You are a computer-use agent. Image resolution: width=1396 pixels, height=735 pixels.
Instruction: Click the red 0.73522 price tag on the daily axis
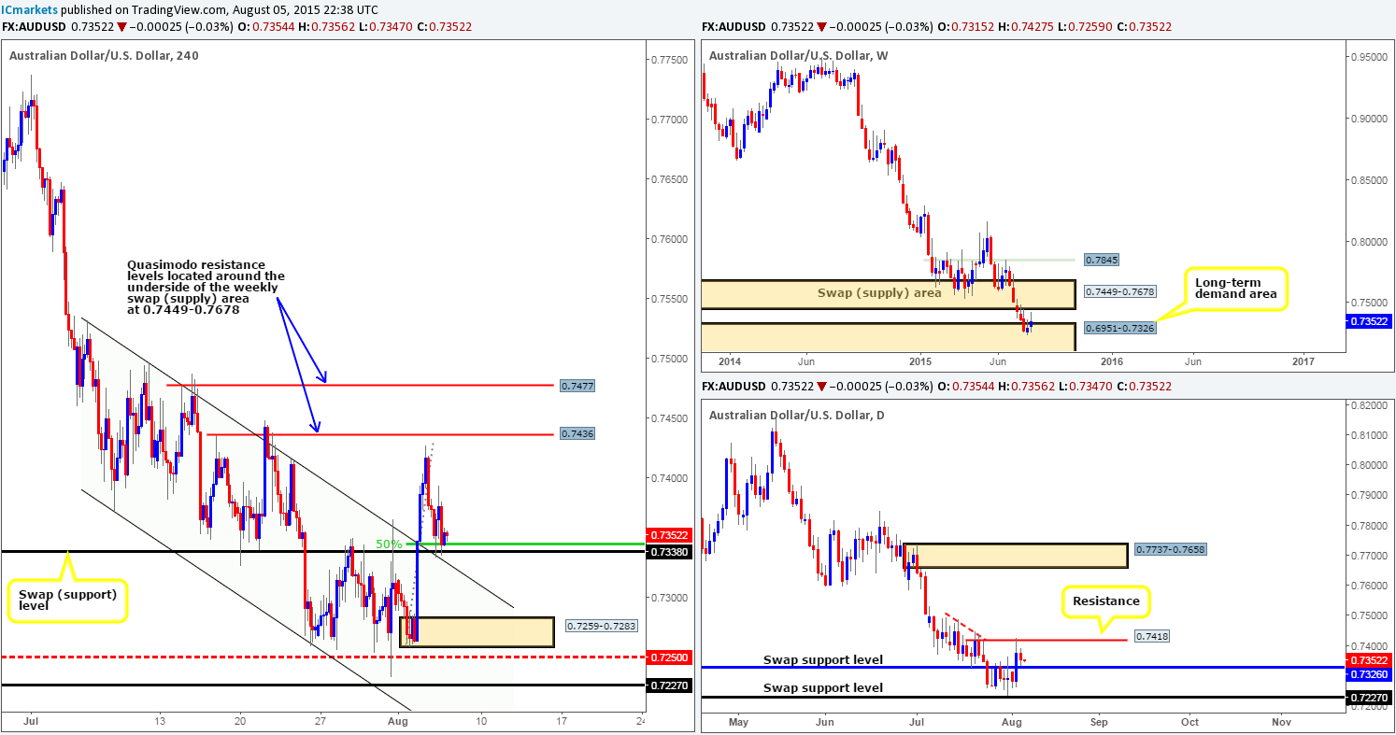(1368, 660)
